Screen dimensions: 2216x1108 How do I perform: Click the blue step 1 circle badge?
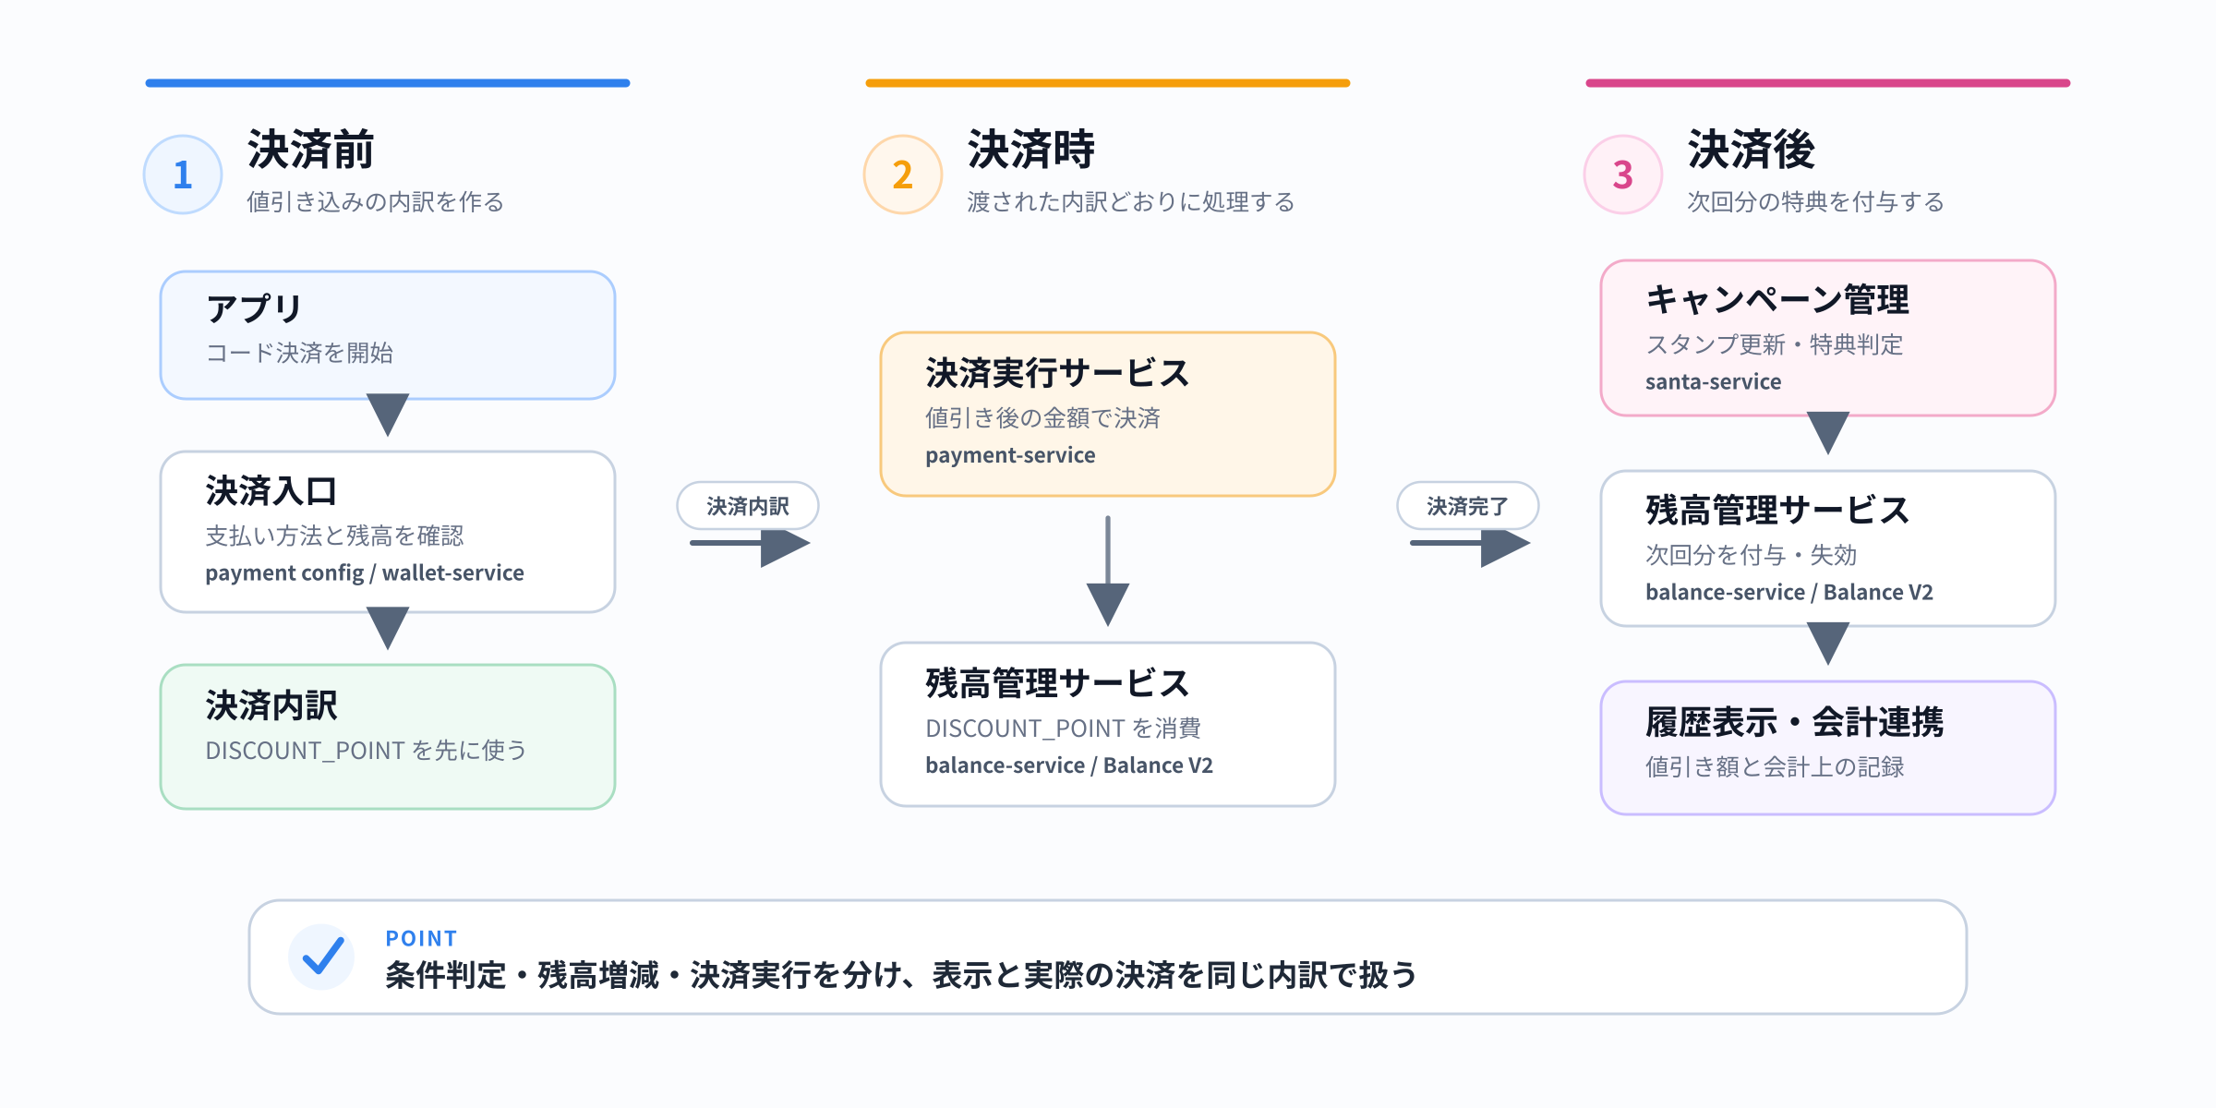[183, 175]
